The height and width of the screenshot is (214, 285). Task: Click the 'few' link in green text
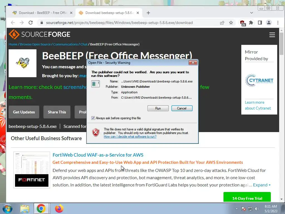pyautogui.click(x=205, y=87)
